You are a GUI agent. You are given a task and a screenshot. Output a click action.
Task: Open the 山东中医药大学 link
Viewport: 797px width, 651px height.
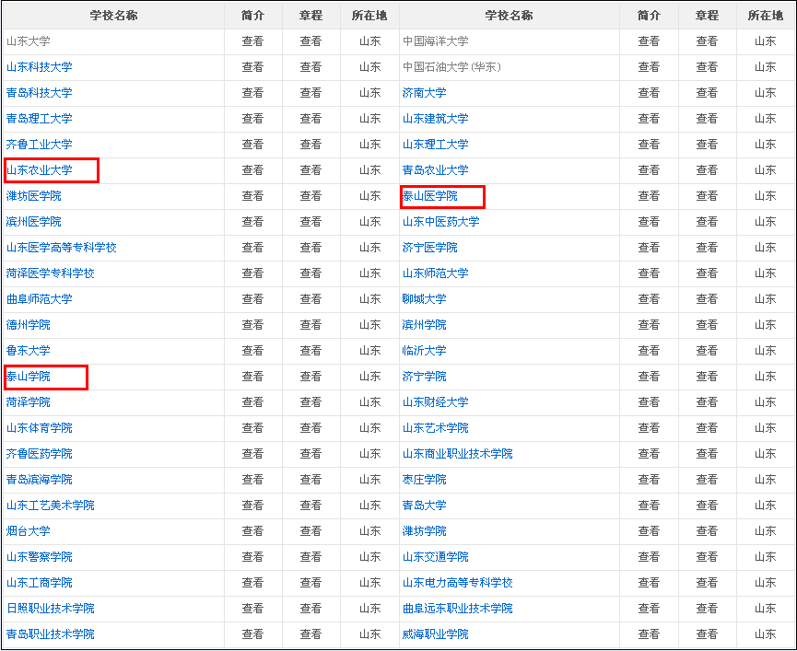(x=441, y=222)
